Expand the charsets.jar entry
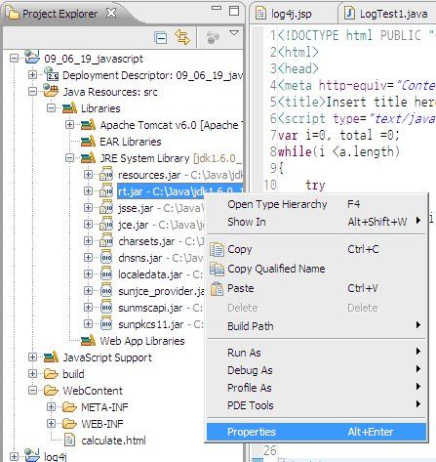Image resolution: width=436 pixels, height=462 pixels. click(88, 241)
